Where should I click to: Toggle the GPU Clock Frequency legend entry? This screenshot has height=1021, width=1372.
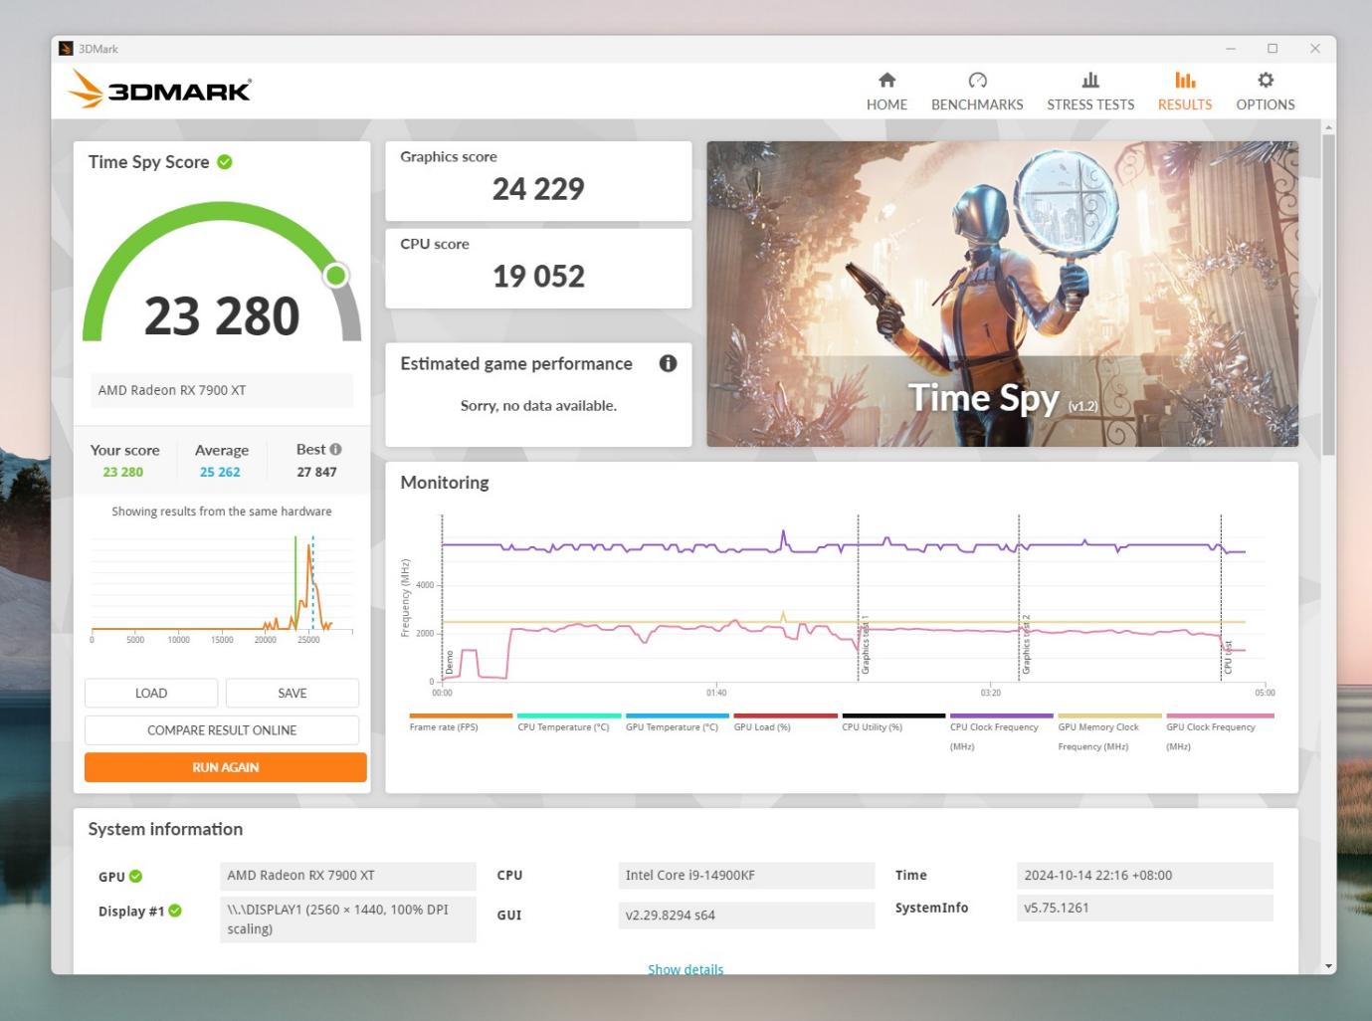click(1218, 731)
